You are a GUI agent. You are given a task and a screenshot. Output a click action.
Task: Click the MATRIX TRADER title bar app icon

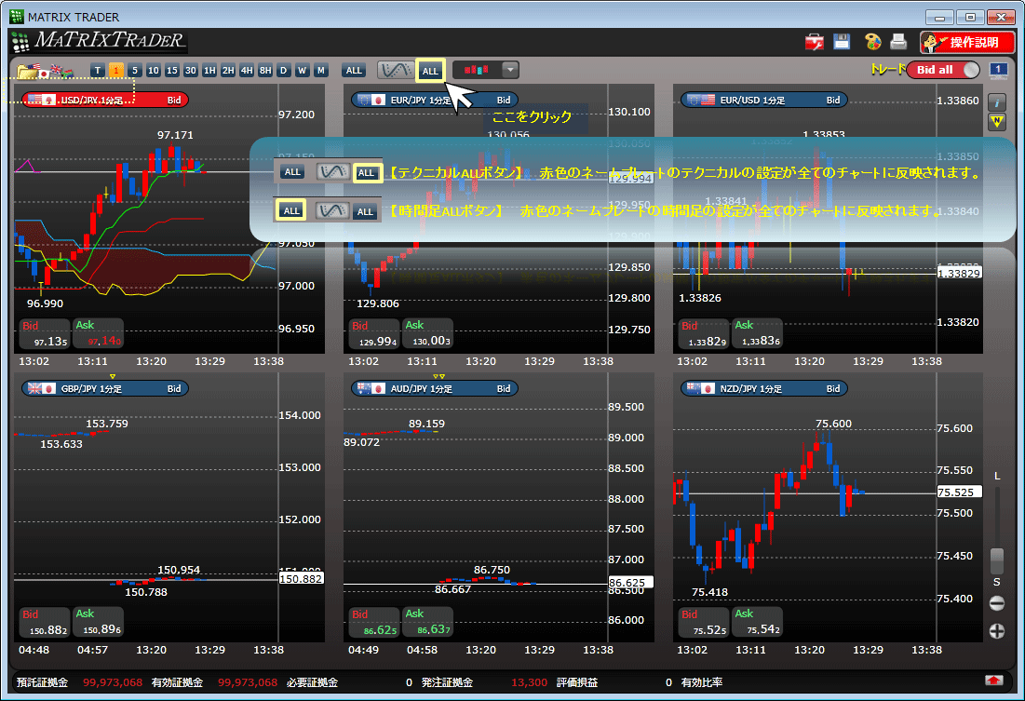tap(17, 17)
